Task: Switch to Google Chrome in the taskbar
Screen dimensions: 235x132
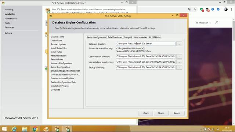Action: pos(35,129)
